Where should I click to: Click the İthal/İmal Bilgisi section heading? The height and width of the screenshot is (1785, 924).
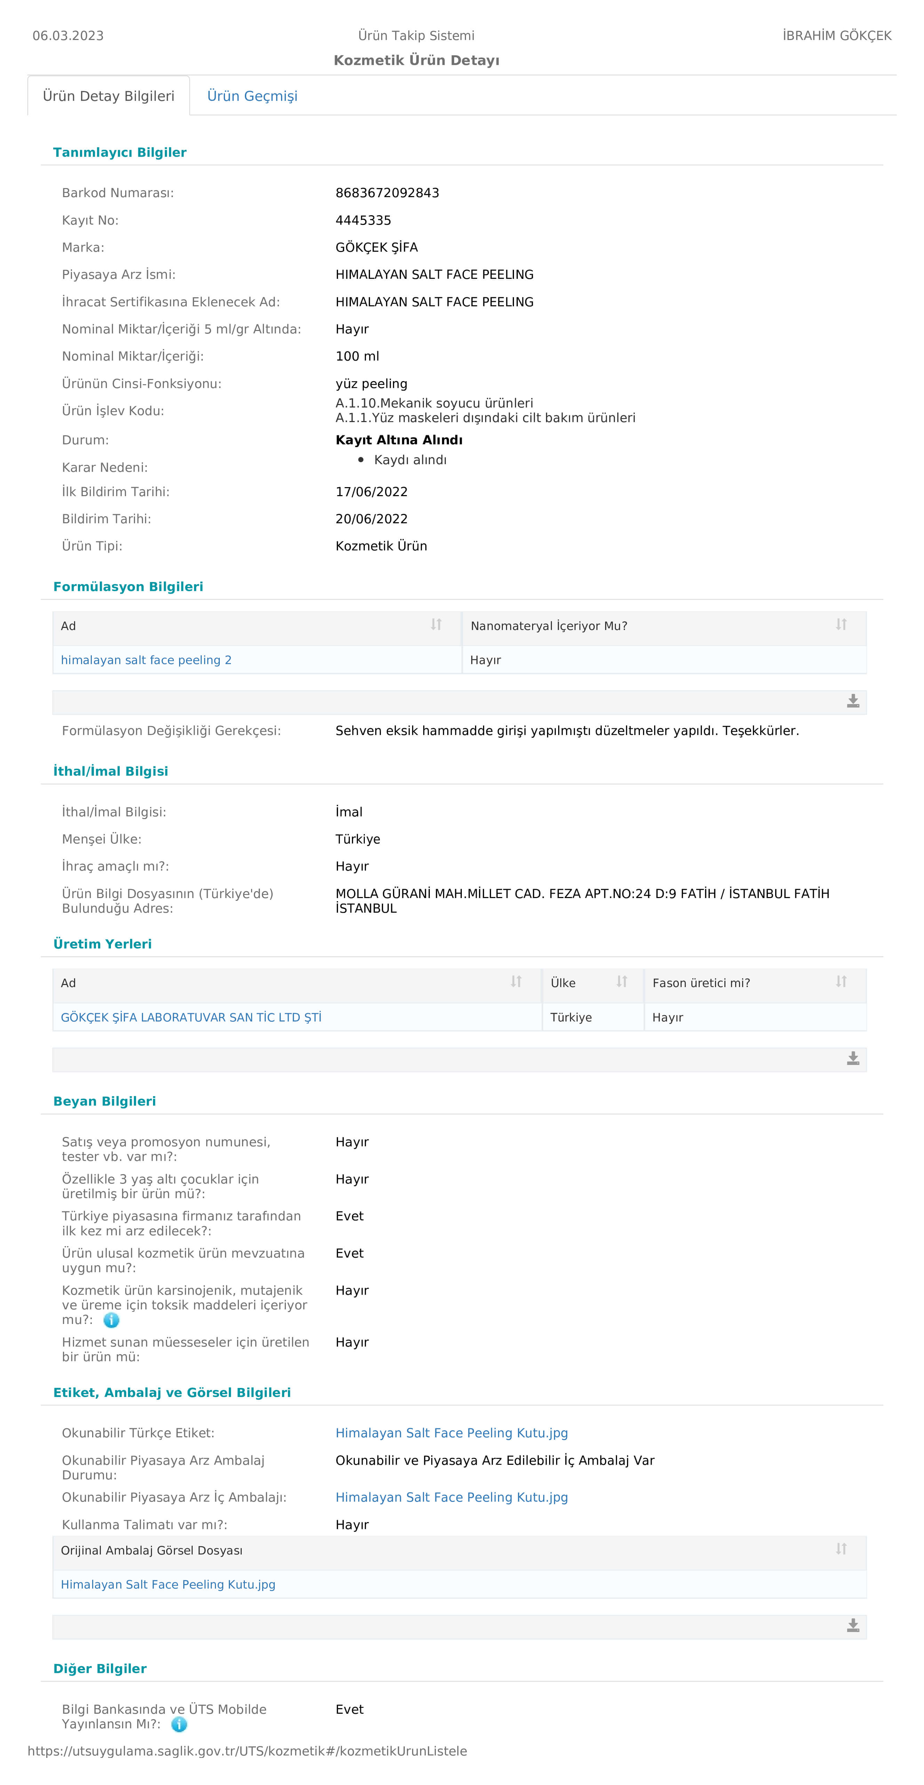click(x=111, y=771)
